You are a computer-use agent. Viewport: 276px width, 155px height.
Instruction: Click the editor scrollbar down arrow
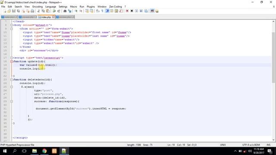click(x=273, y=140)
